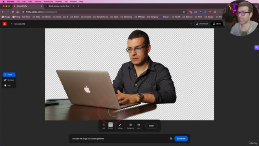
Task: Expand the Affiliates bookmarks folder
Action: click(140, 17)
